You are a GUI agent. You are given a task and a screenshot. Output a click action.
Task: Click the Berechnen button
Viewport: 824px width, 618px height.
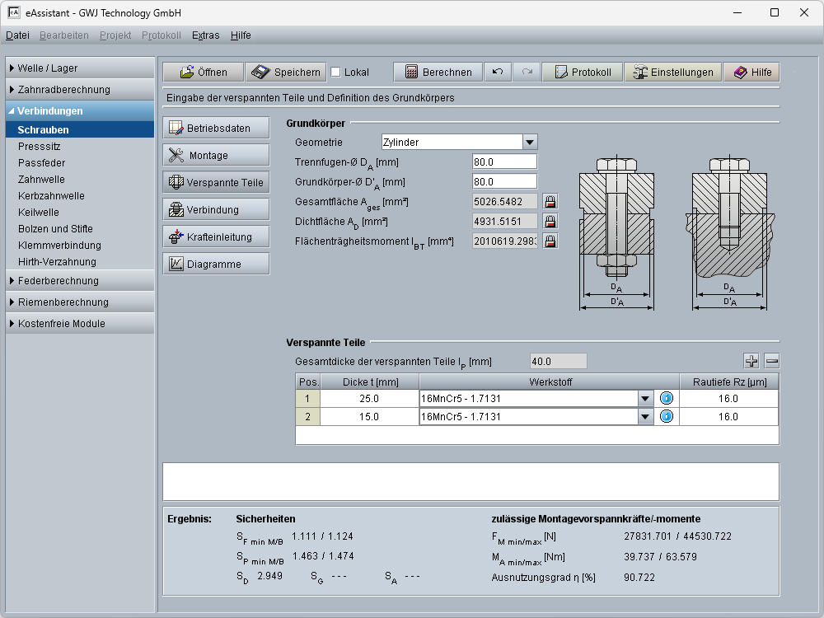[x=438, y=73]
